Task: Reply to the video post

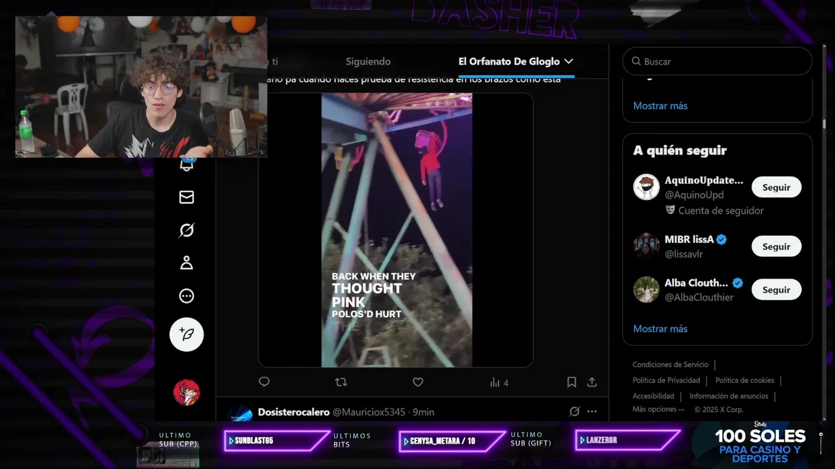Action: tap(264, 382)
